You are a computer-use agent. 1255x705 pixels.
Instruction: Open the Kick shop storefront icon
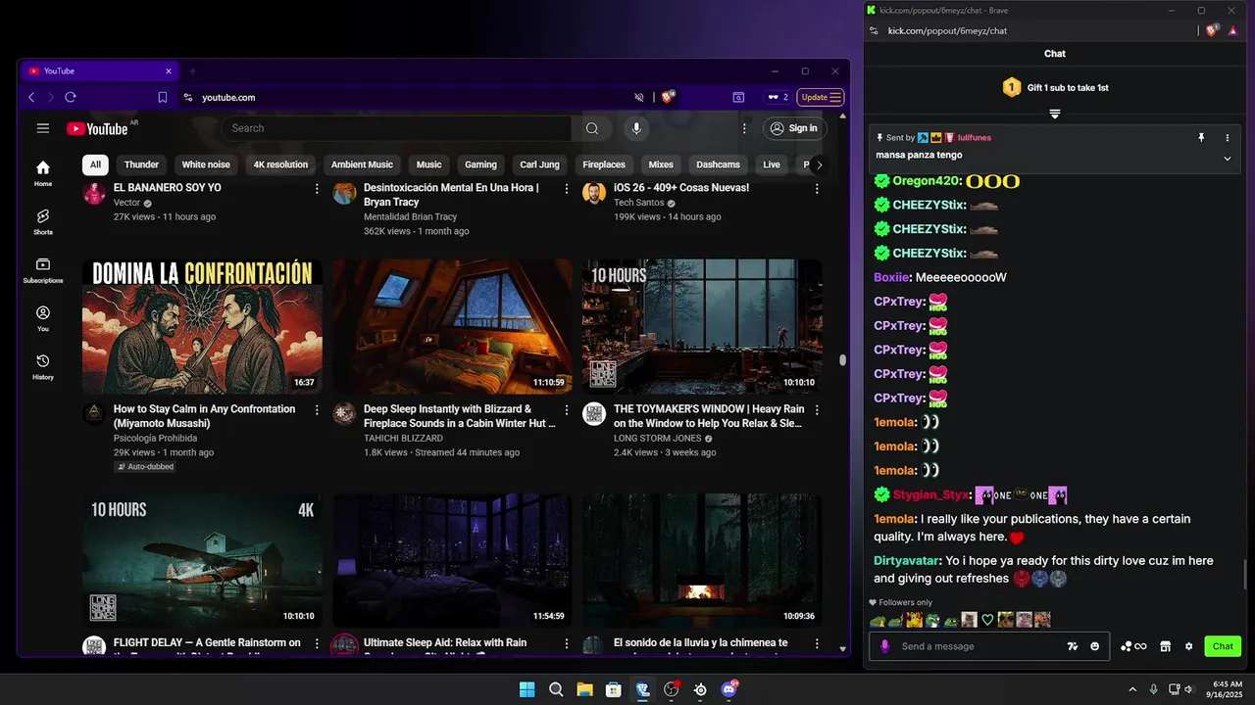(x=1165, y=646)
